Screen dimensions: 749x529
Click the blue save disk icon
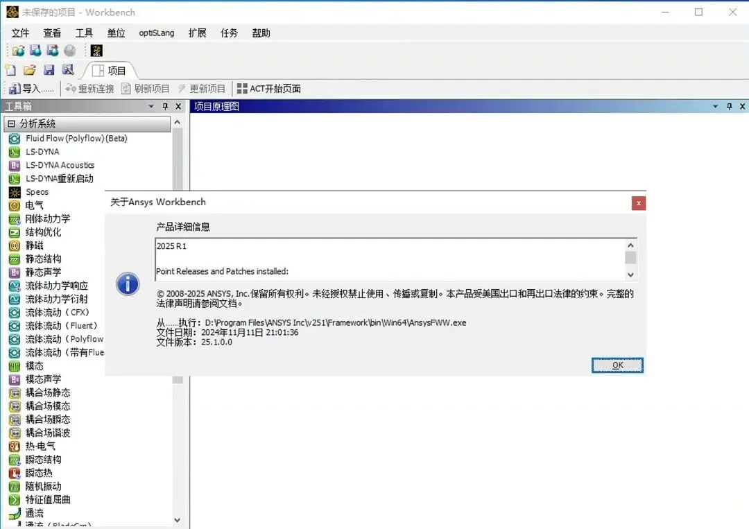pyautogui.click(x=49, y=70)
